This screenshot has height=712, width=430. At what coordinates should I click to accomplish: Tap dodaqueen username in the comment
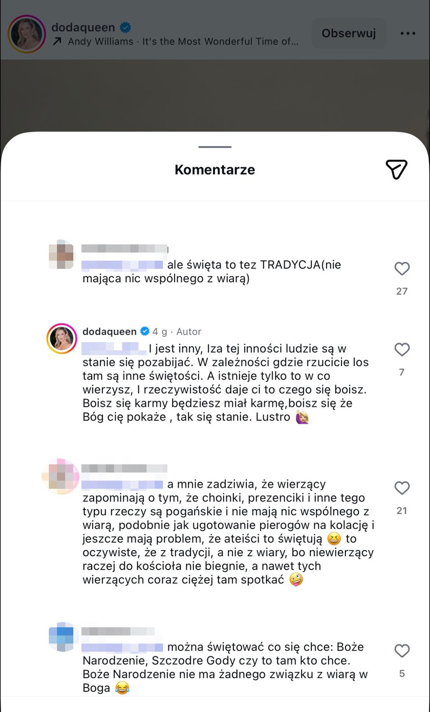(110, 331)
